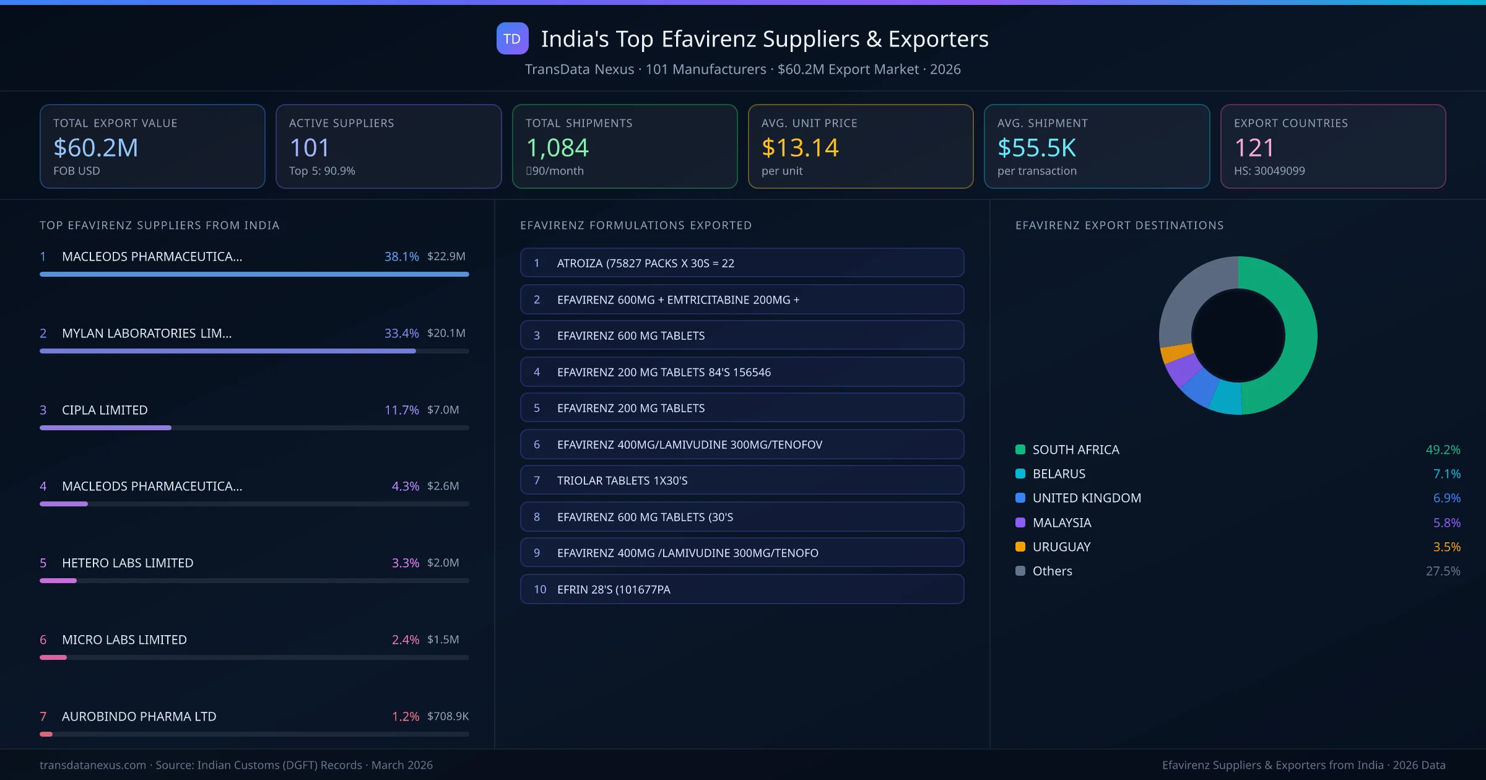1486x780 pixels.
Task: Open the Active Suppliers card
Action: (388, 146)
